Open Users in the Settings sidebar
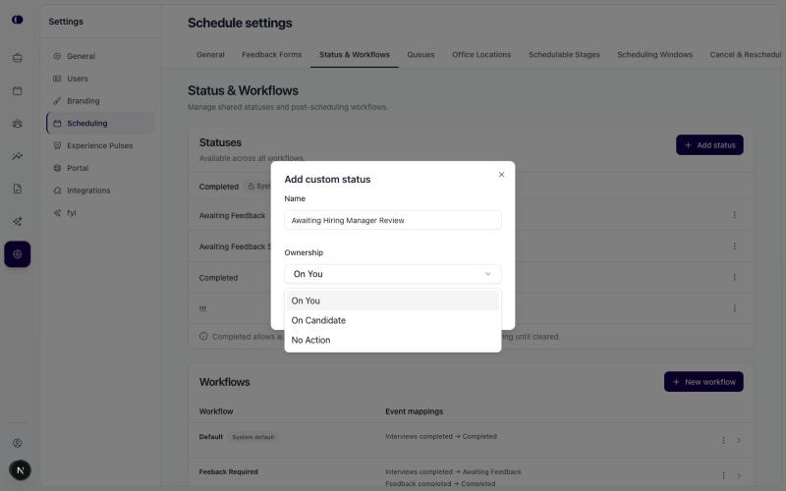The height and width of the screenshot is (491, 786). click(x=100, y=79)
